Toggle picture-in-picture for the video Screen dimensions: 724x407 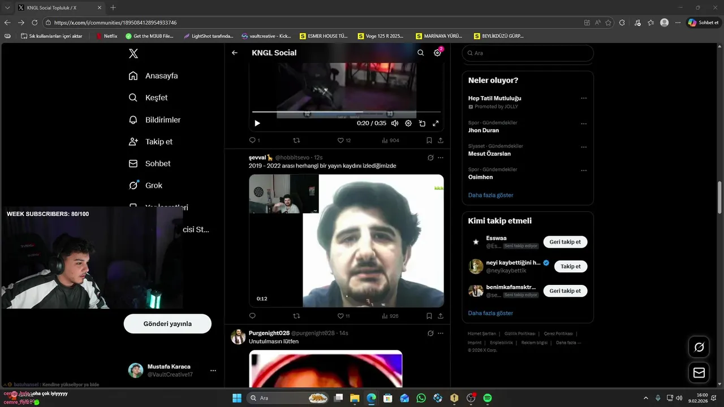pos(422,123)
